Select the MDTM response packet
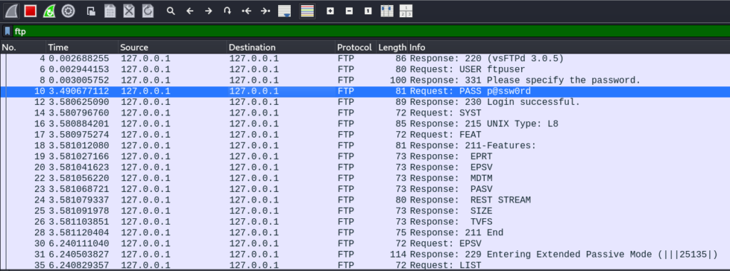Image resolution: width=730 pixels, height=271 pixels. 365,178
